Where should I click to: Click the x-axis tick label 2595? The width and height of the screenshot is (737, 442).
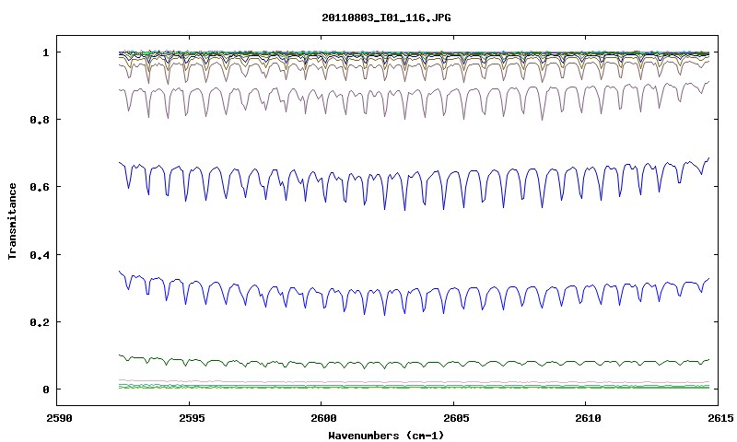(191, 418)
